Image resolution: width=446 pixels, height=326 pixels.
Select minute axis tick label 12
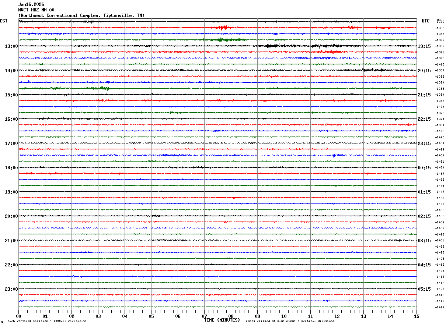337,316
